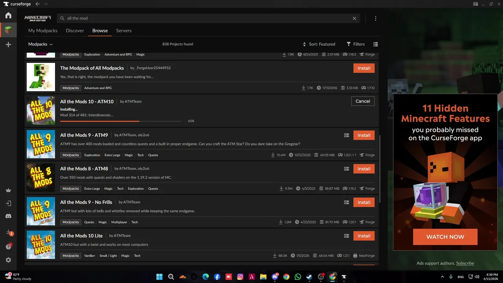
Task: Click the server pack icon for All the Mods 9 - ATM9
Action: click(347, 135)
